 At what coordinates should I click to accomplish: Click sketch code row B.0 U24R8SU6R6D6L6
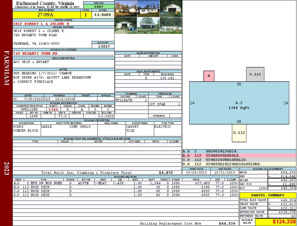tap(239, 155)
